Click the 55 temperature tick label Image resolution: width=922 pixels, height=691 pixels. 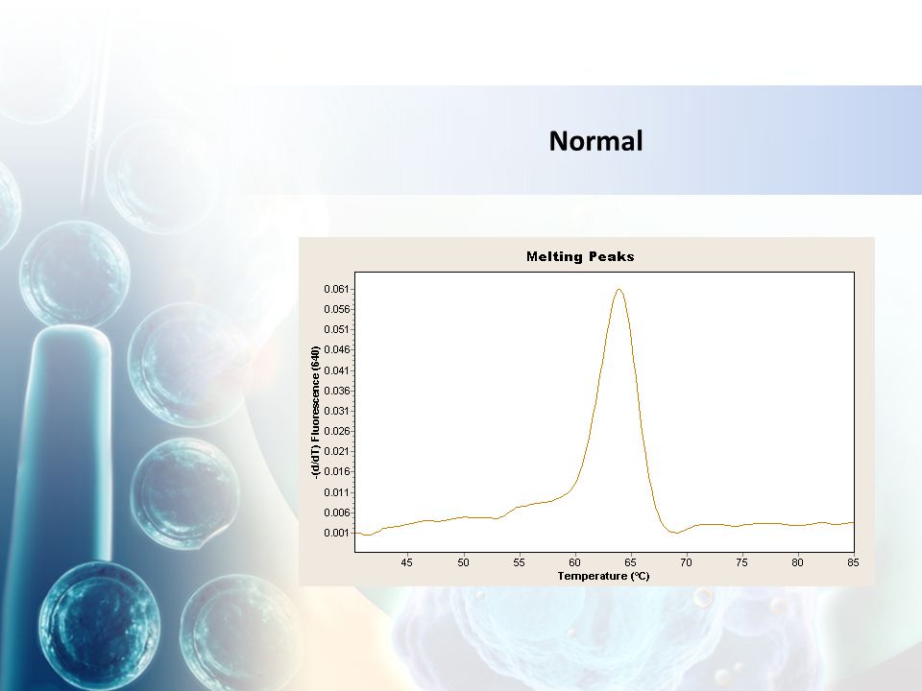point(519,562)
